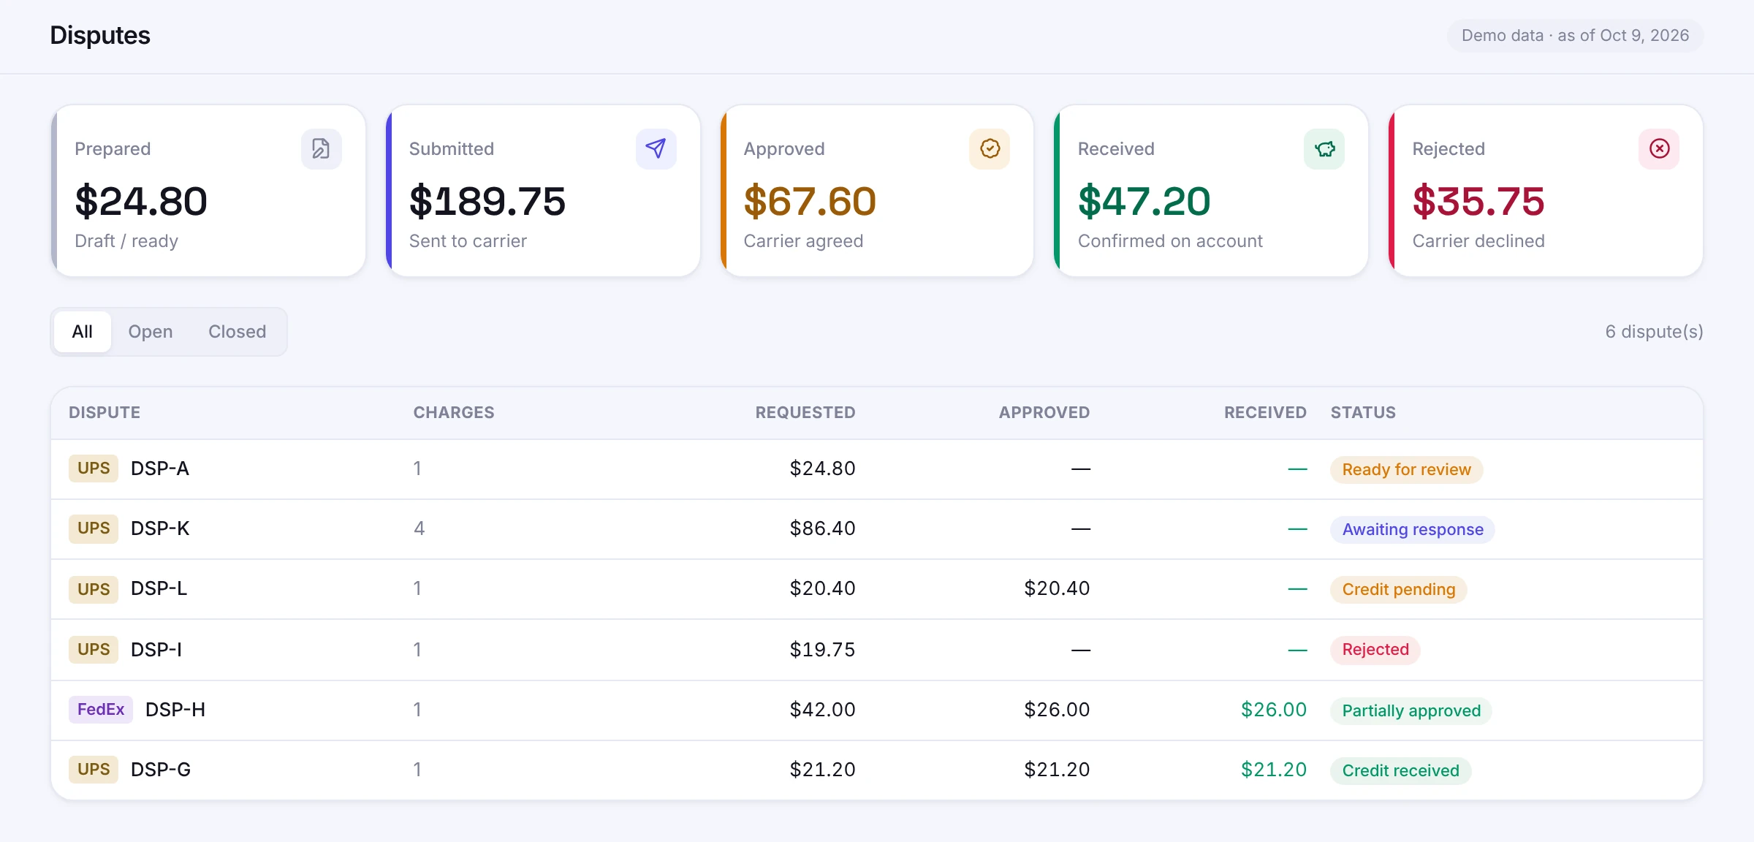Switch to the Open filter tab
Screen dimensions: 1754x842
coord(151,332)
